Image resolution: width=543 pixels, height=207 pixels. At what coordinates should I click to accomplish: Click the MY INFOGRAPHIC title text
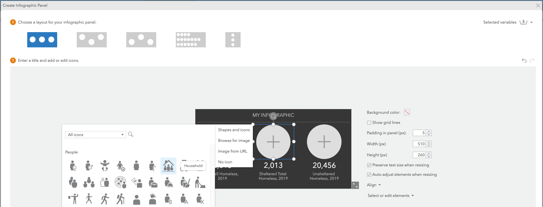273,115
